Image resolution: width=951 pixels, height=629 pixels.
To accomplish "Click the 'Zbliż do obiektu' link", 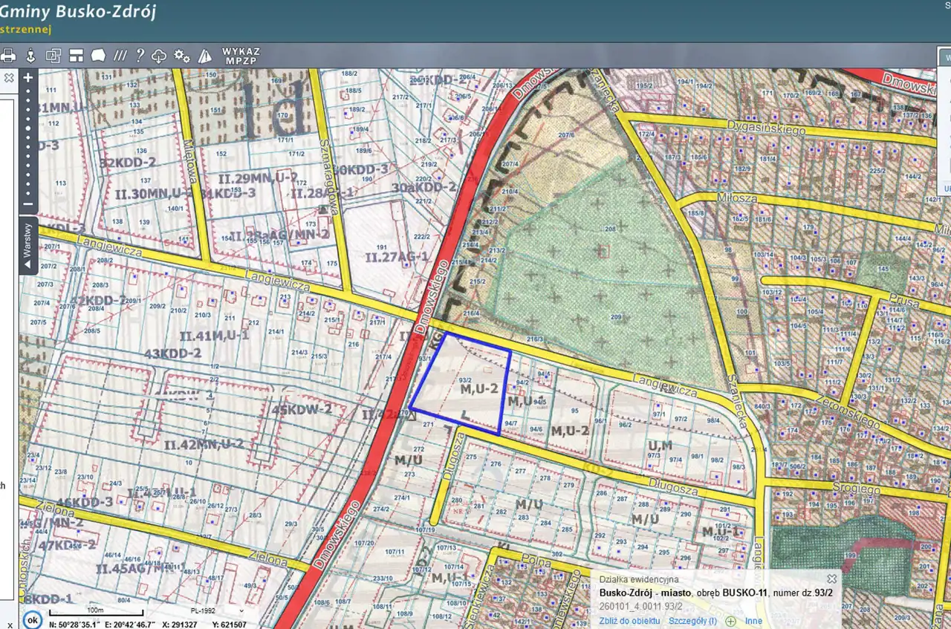I will (x=629, y=621).
